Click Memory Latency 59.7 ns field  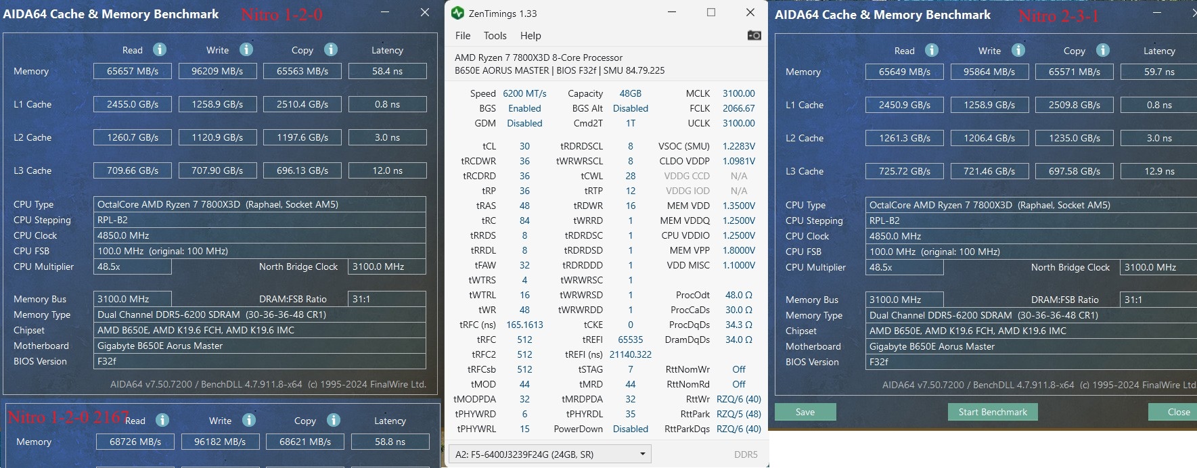[x=1158, y=72]
